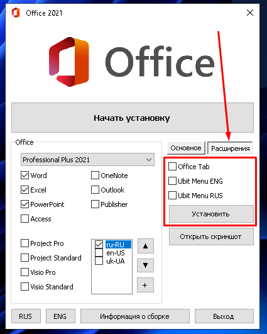
Task: Switch interface language with ENG button
Action: click(60, 316)
